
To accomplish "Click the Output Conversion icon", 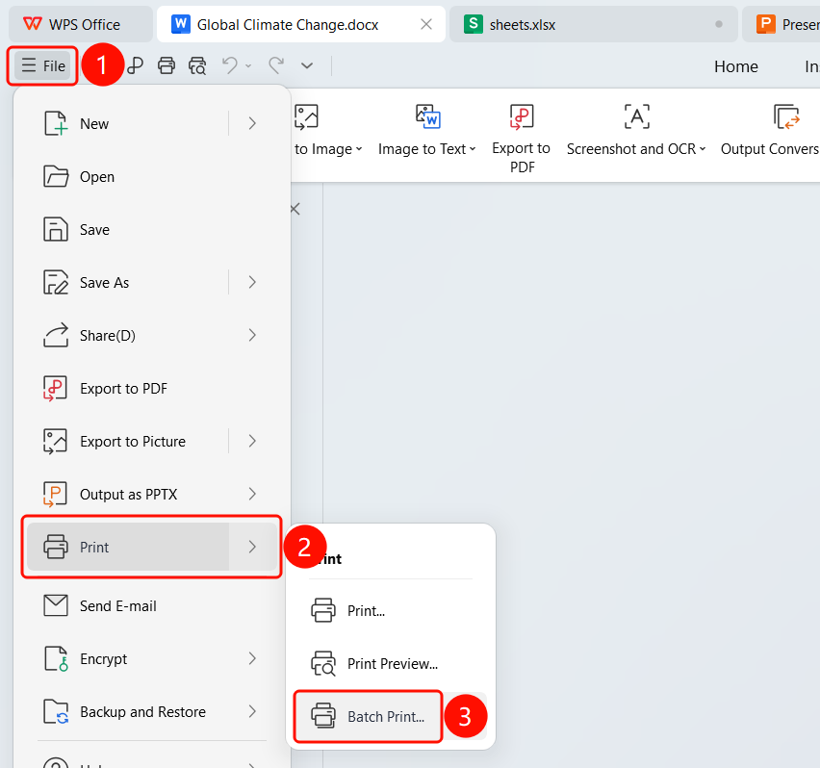I will (x=786, y=116).
